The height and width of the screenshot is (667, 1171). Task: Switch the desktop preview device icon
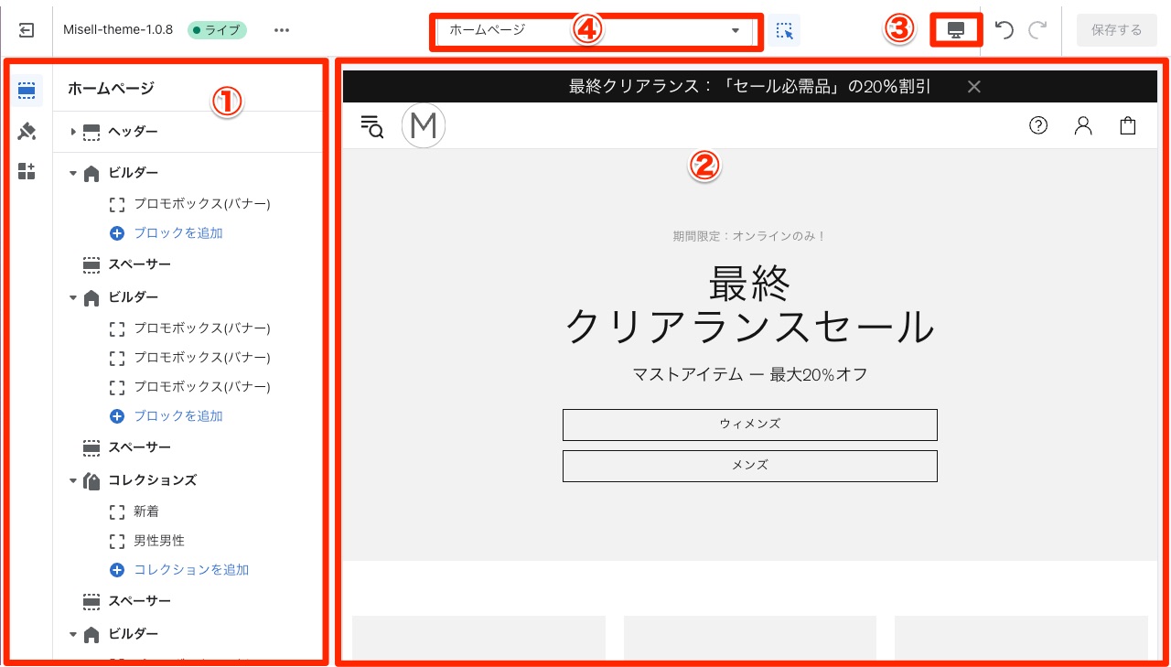[x=956, y=30]
